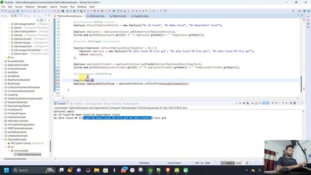
Task: Click the Remove All Terminated Launches icon
Action: [247, 103]
